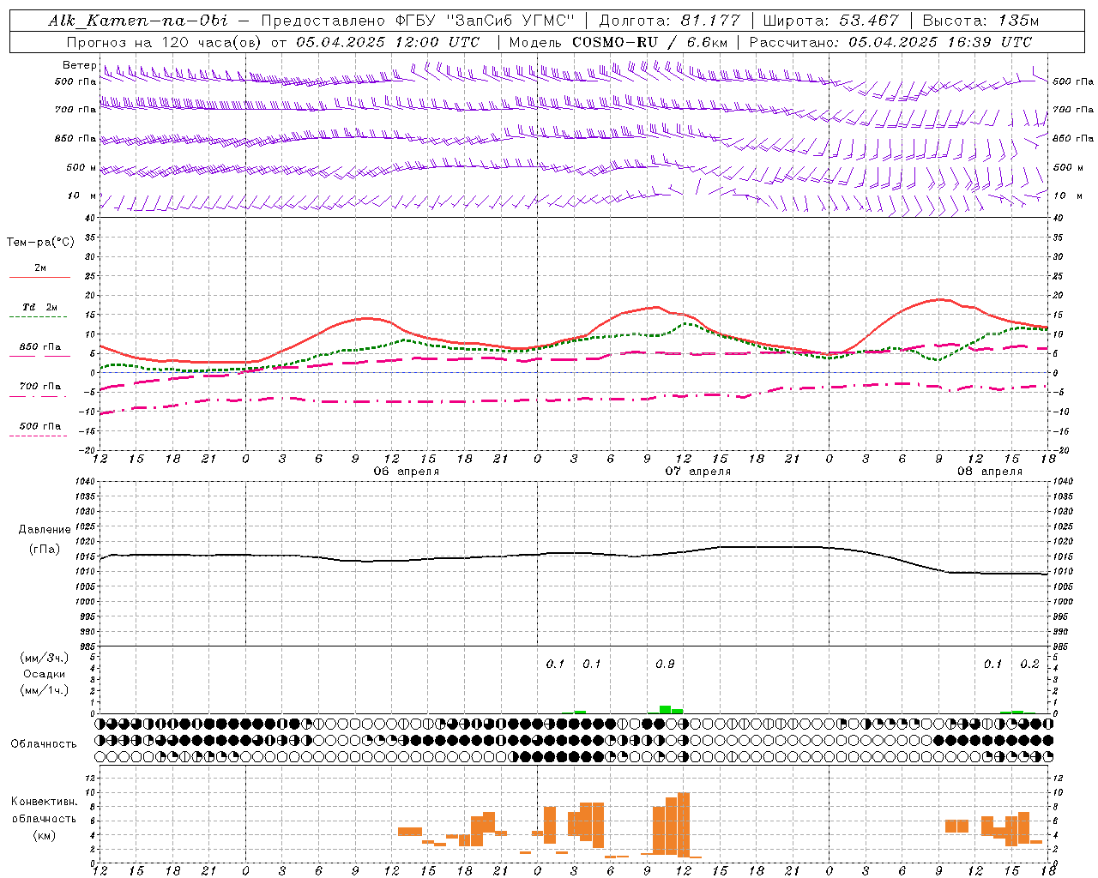Click the '08 апреля' date label
Screen dimensions: 1098x878
coord(990,472)
